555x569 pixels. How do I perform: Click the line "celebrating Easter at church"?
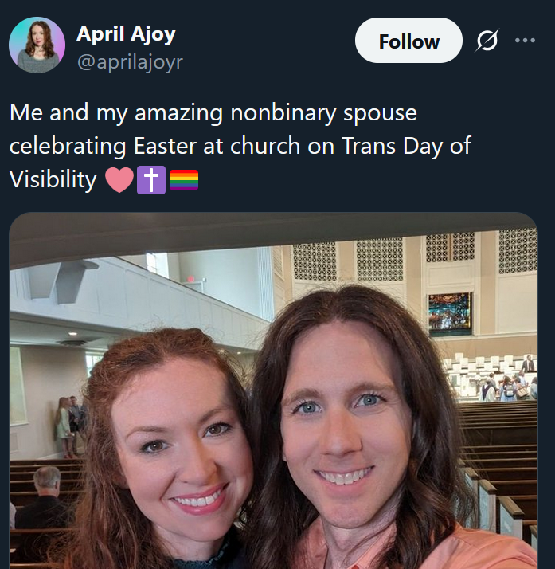pyautogui.click(x=154, y=146)
